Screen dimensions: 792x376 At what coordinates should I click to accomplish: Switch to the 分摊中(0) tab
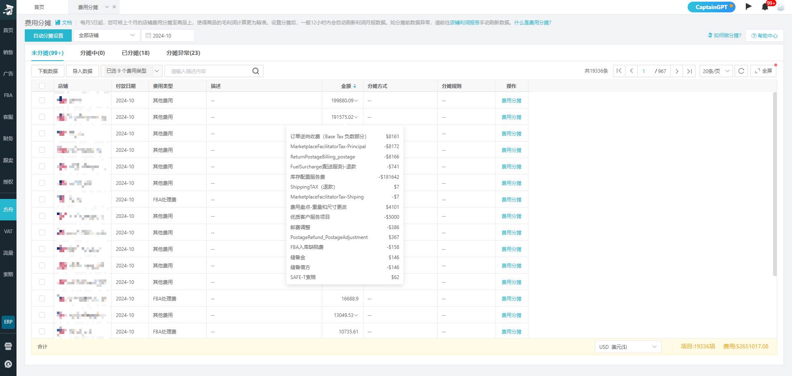pos(92,53)
